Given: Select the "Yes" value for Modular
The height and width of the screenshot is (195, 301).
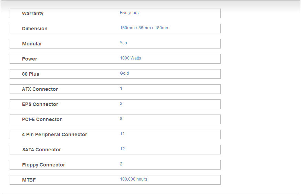Looking at the screenshot, I should point(123,43).
